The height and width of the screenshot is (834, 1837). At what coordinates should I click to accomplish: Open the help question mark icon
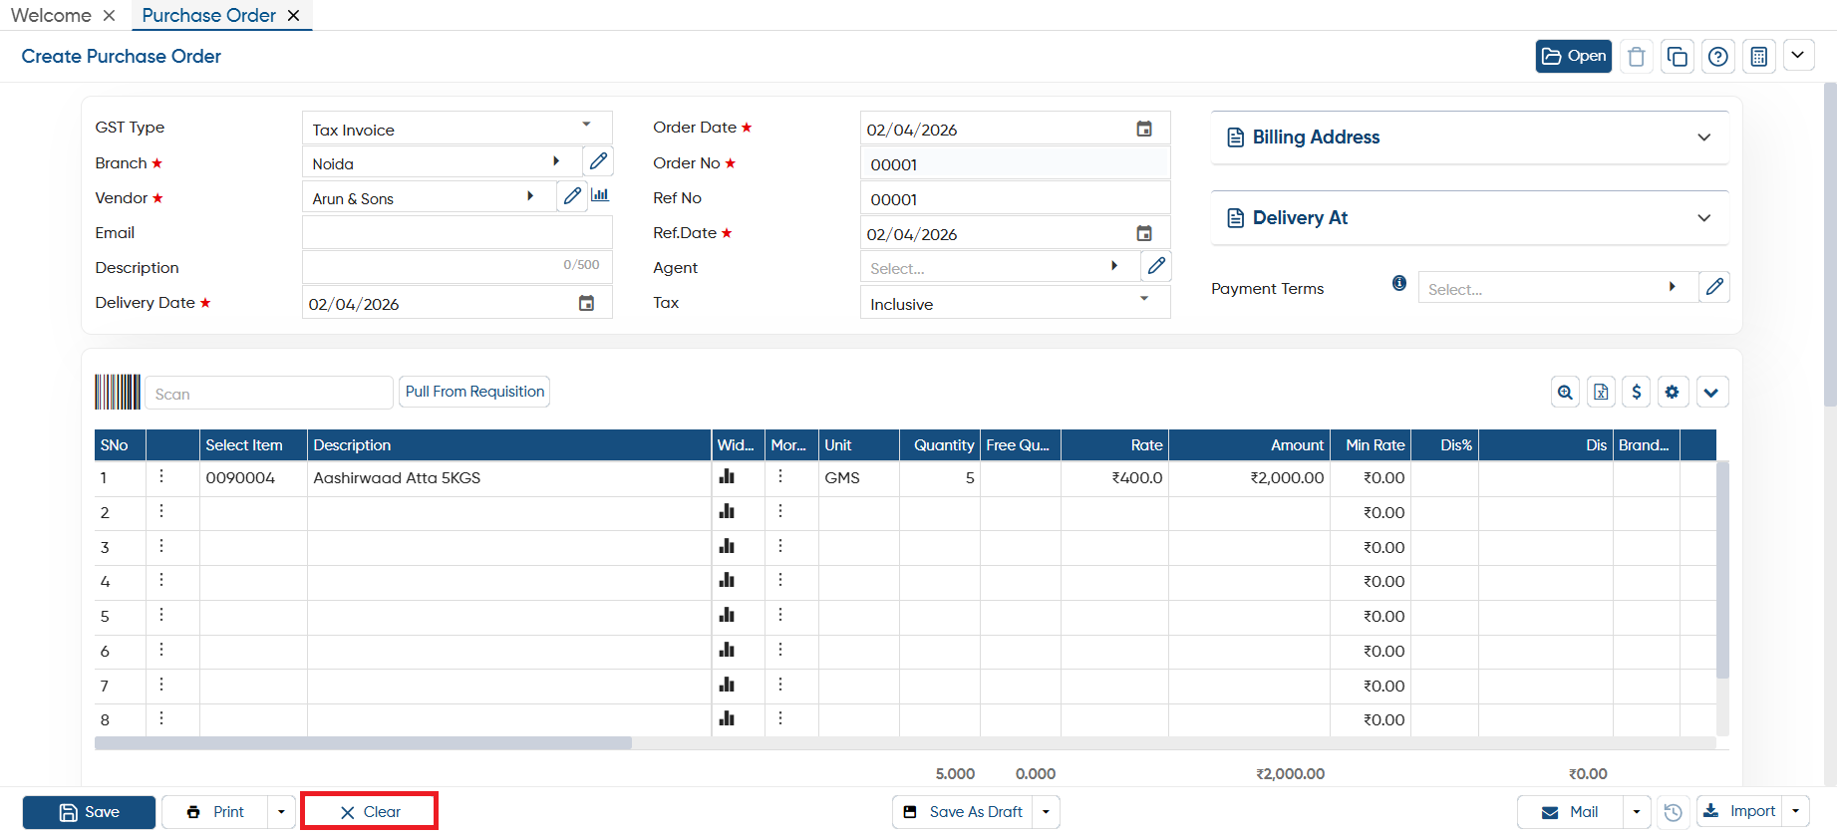1717,57
